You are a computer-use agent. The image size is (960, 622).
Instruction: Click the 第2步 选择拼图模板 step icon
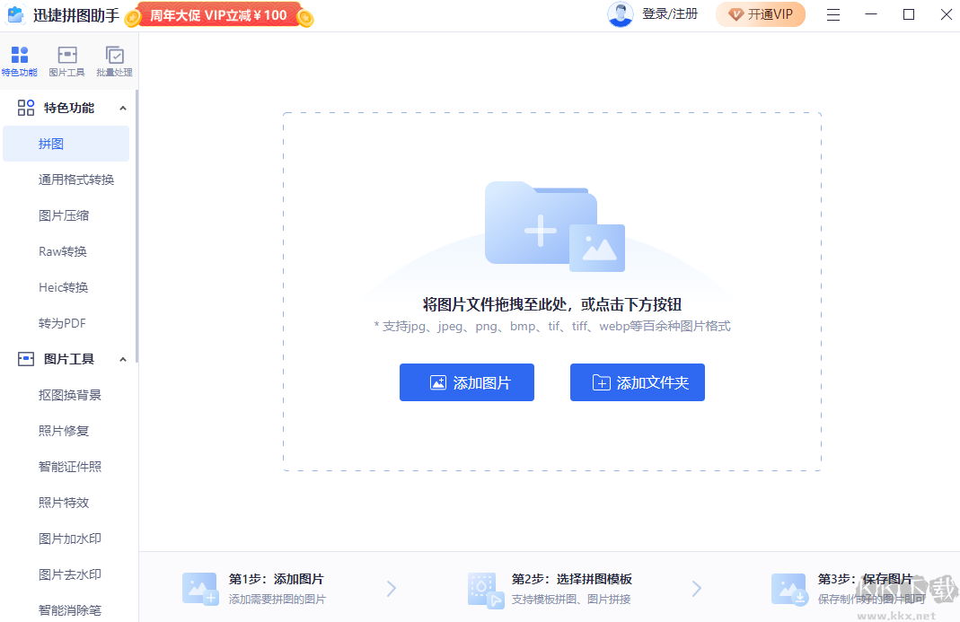[x=485, y=588]
